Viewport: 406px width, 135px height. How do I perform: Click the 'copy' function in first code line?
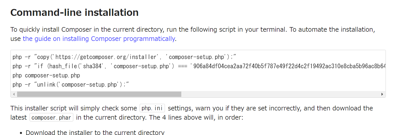(43, 57)
